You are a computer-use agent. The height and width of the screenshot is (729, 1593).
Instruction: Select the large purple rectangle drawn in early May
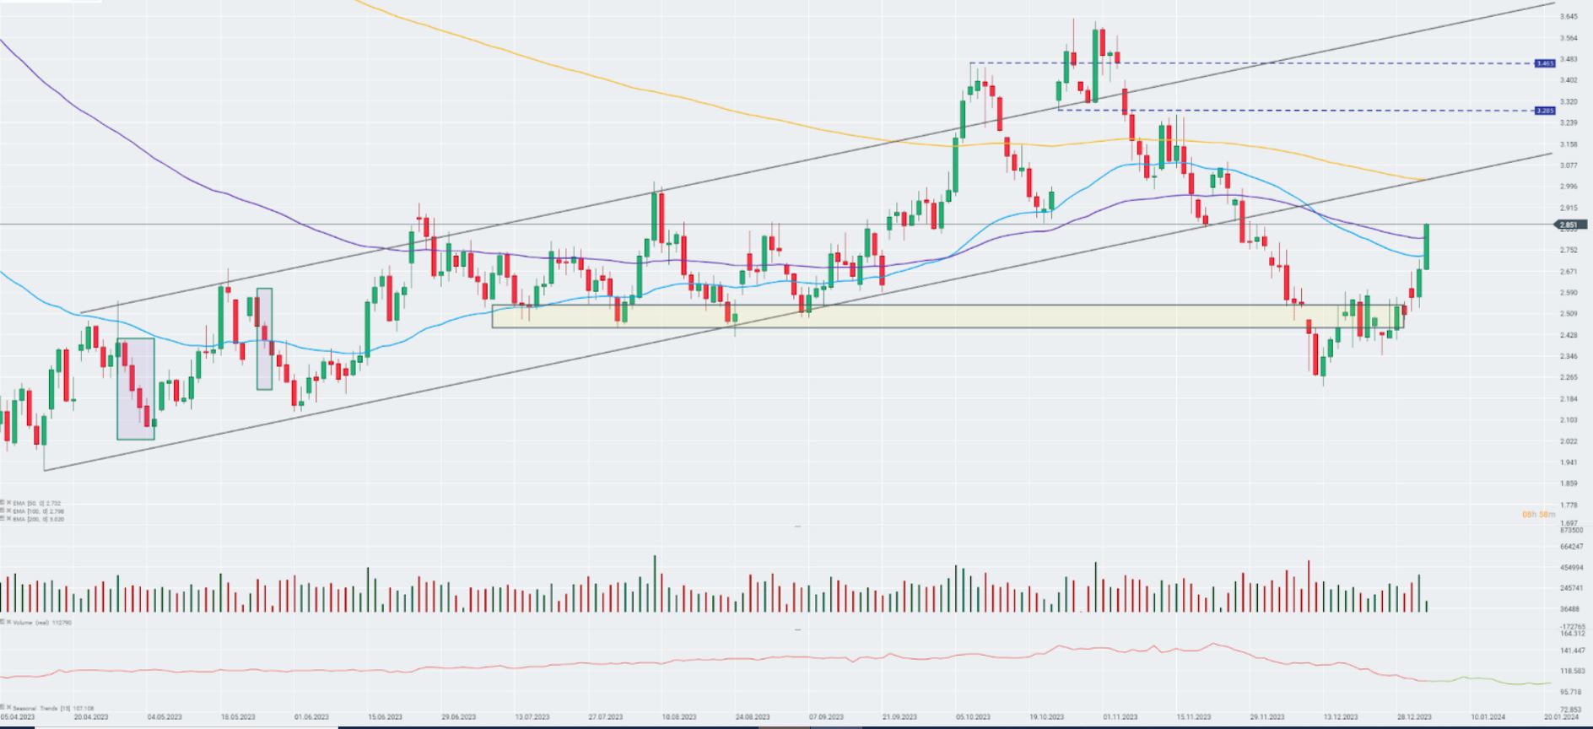point(136,389)
